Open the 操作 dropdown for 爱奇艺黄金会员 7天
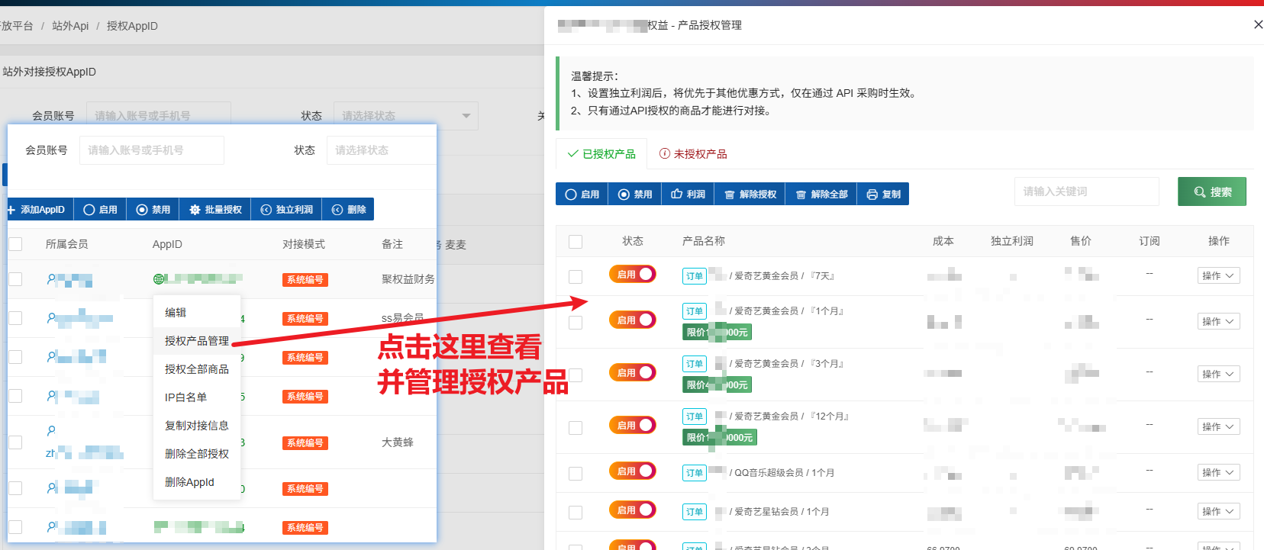 [x=1218, y=276]
